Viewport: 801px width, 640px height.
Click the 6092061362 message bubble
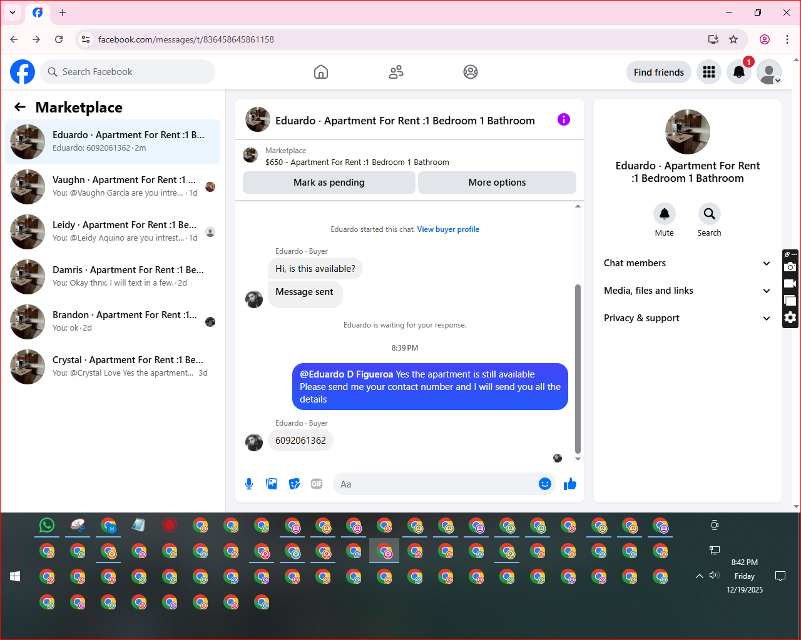[x=300, y=441]
